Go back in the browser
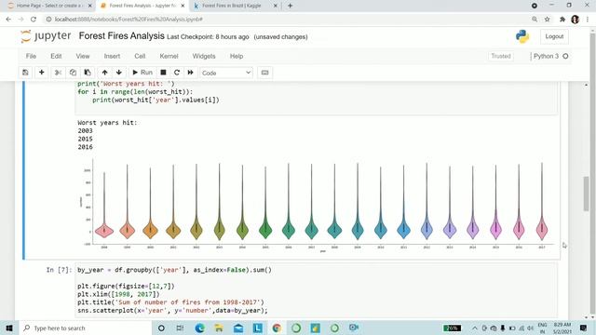Screen dimensions: 596x335 (8, 19)
